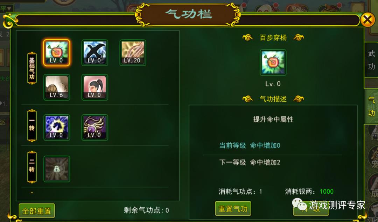Select the blue arrow burst skill in 一转
The image size is (378, 222).
click(57, 128)
